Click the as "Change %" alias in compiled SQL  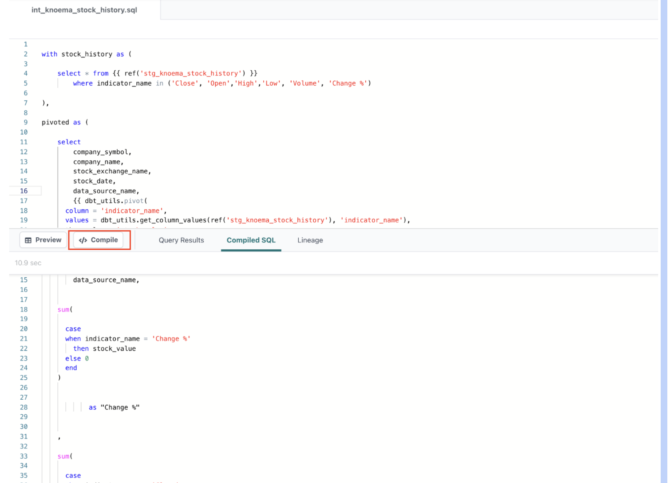[x=114, y=408]
